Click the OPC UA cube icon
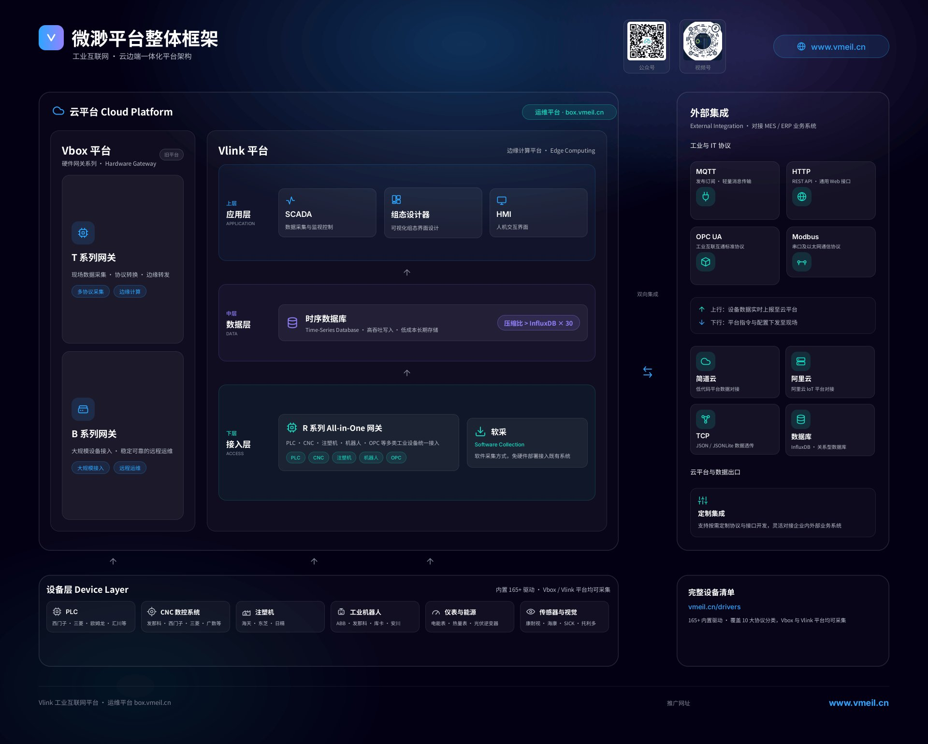 click(706, 262)
